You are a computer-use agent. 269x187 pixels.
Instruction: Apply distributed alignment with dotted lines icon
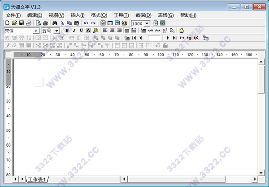click(x=134, y=31)
